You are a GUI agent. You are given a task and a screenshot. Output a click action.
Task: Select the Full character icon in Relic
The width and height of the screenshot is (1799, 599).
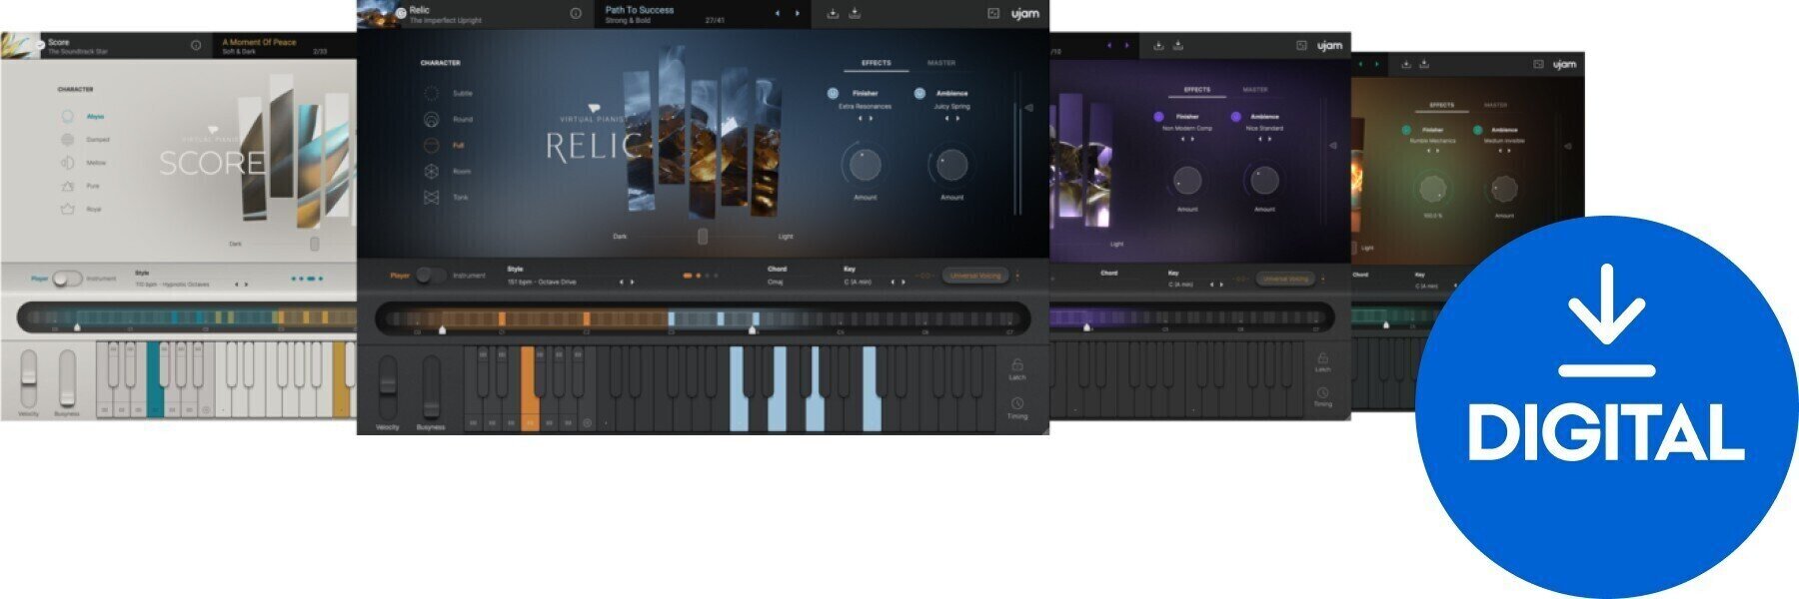[x=431, y=146]
